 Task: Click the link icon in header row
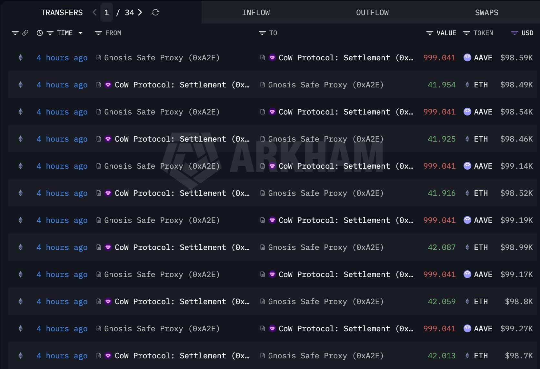coord(25,33)
